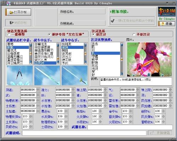The height and width of the screenshot is (141, 177).
Task: Click the 气 value spinner arrows
Action: (138, 90)
